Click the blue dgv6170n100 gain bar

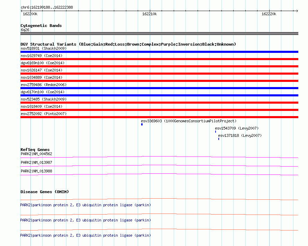point(159,95)
